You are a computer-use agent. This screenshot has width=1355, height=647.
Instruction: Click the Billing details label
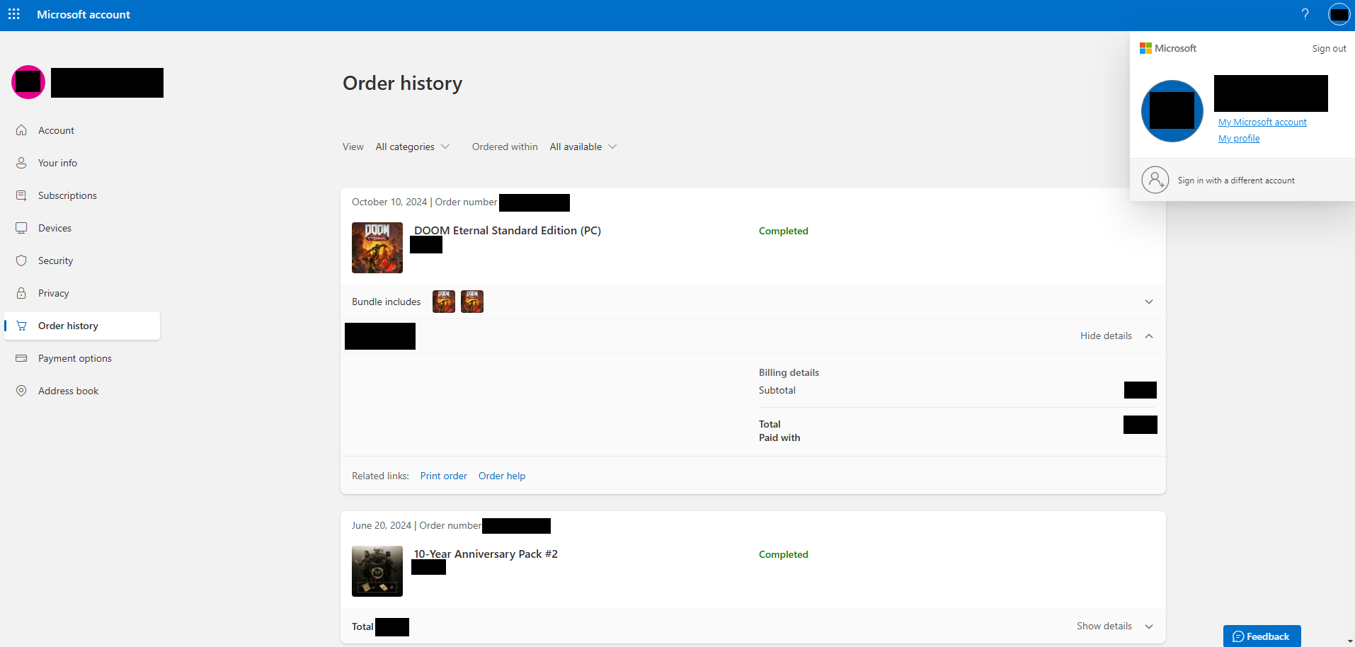point(789,372)
